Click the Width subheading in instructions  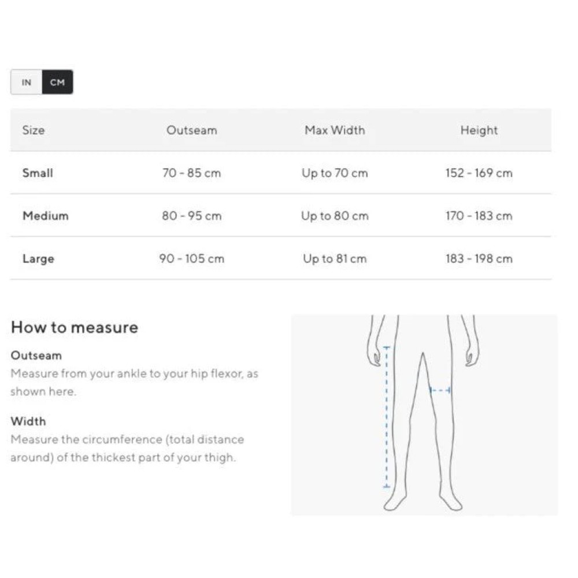[28, 421]
